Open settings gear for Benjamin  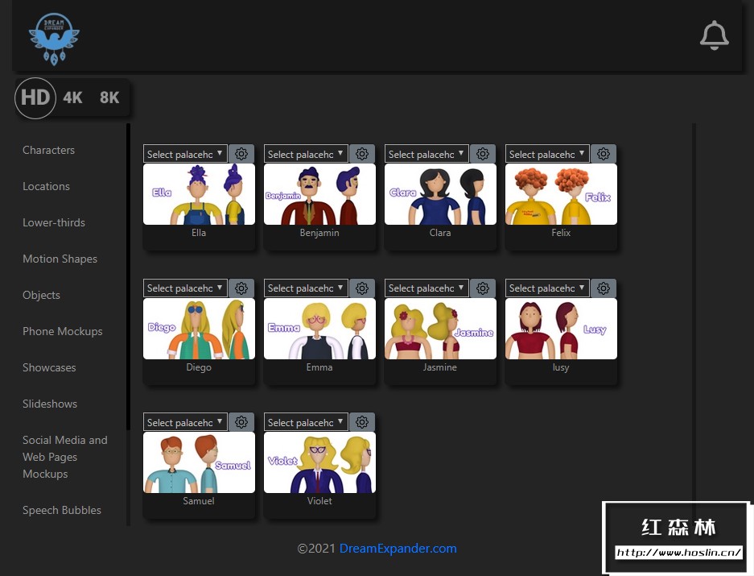[362, 154]
